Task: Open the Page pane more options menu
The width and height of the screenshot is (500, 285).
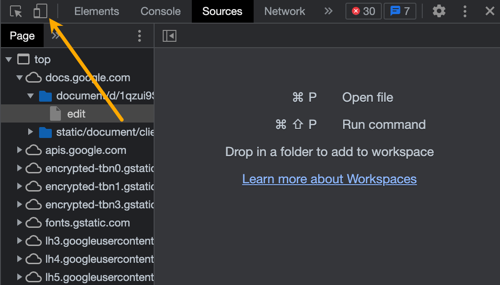Action: 140,35
